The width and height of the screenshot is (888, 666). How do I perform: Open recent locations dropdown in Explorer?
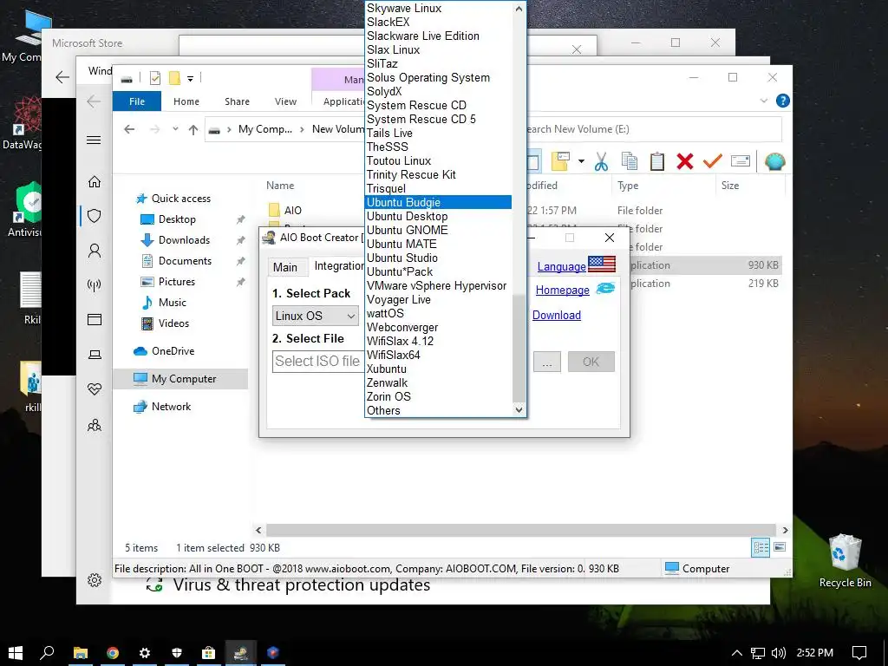(x=175, y=129)
